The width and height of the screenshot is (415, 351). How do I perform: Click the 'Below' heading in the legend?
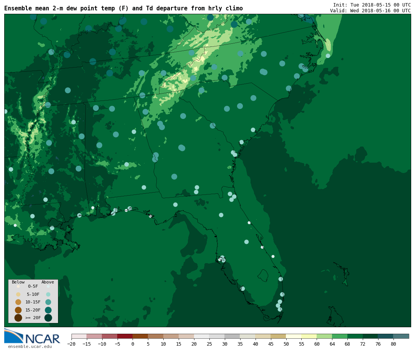click(18, 282)
